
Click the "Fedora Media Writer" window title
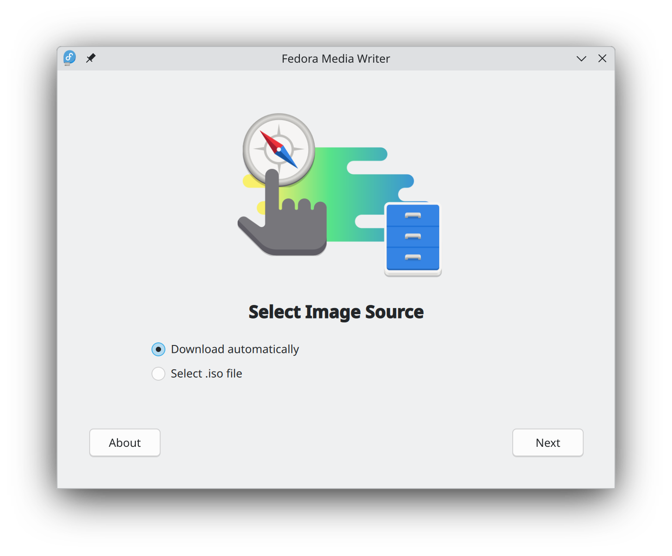coord(336,59)
